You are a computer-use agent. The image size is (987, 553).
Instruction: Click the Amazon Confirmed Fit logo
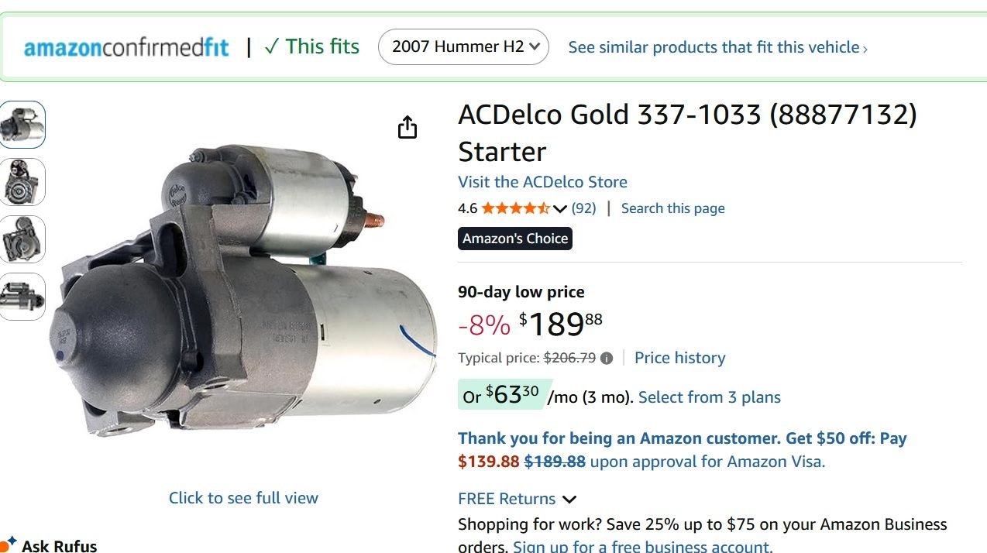coord(126,47)
